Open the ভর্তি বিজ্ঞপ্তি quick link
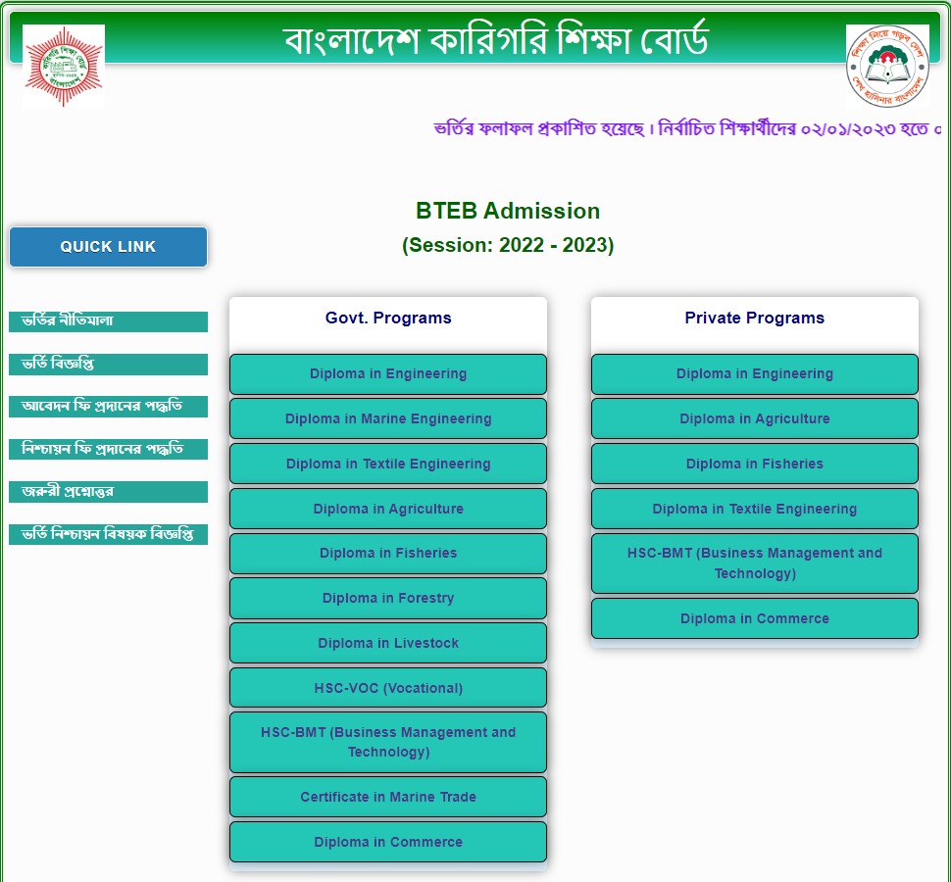Image resolution: width=951 pixels, height=882 pixels. point(109,365)
